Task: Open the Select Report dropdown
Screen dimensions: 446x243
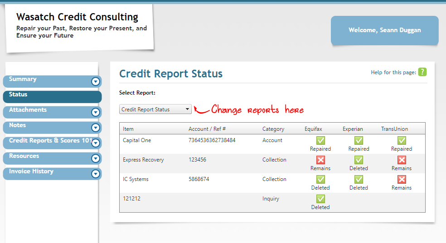Action: (155, 110)
